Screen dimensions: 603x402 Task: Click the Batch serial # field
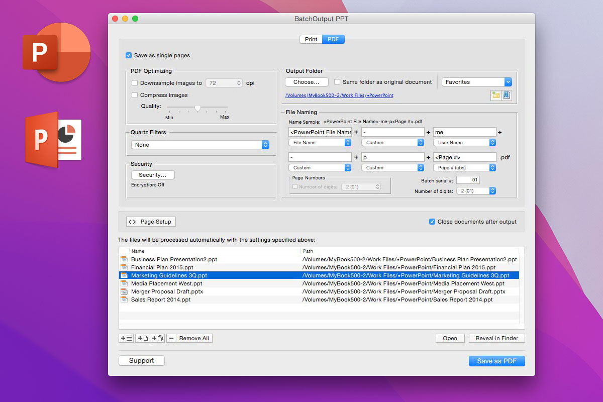click(x=468, y=180)
